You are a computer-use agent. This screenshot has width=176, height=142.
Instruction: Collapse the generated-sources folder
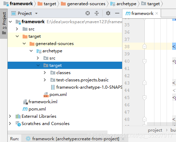[24, 44]
